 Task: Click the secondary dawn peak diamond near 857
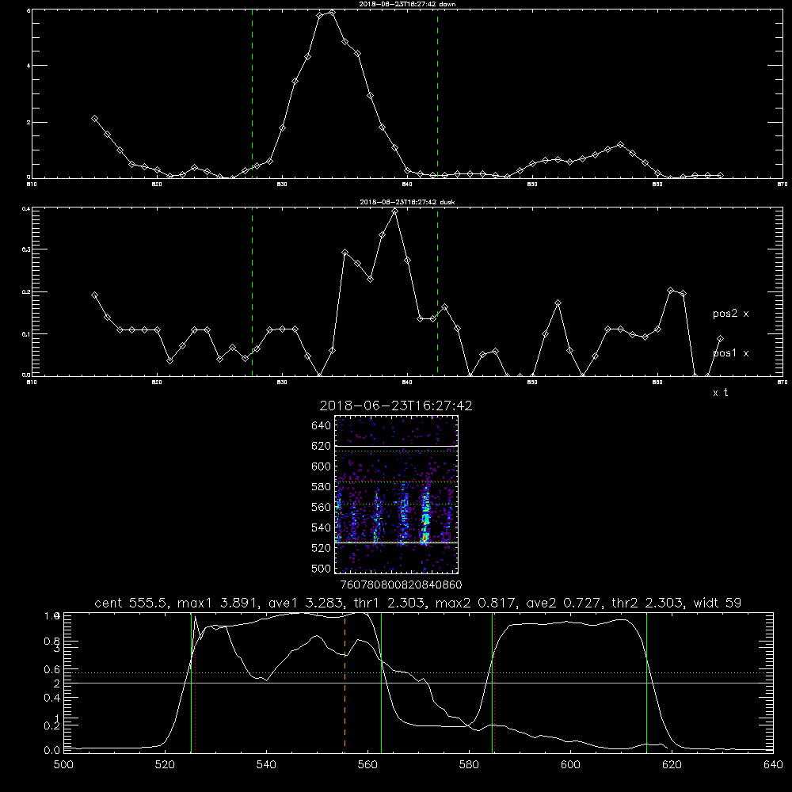coord(621,145)
